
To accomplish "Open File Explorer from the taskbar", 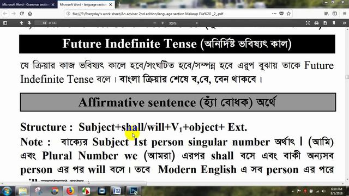I will click(22, 191).
